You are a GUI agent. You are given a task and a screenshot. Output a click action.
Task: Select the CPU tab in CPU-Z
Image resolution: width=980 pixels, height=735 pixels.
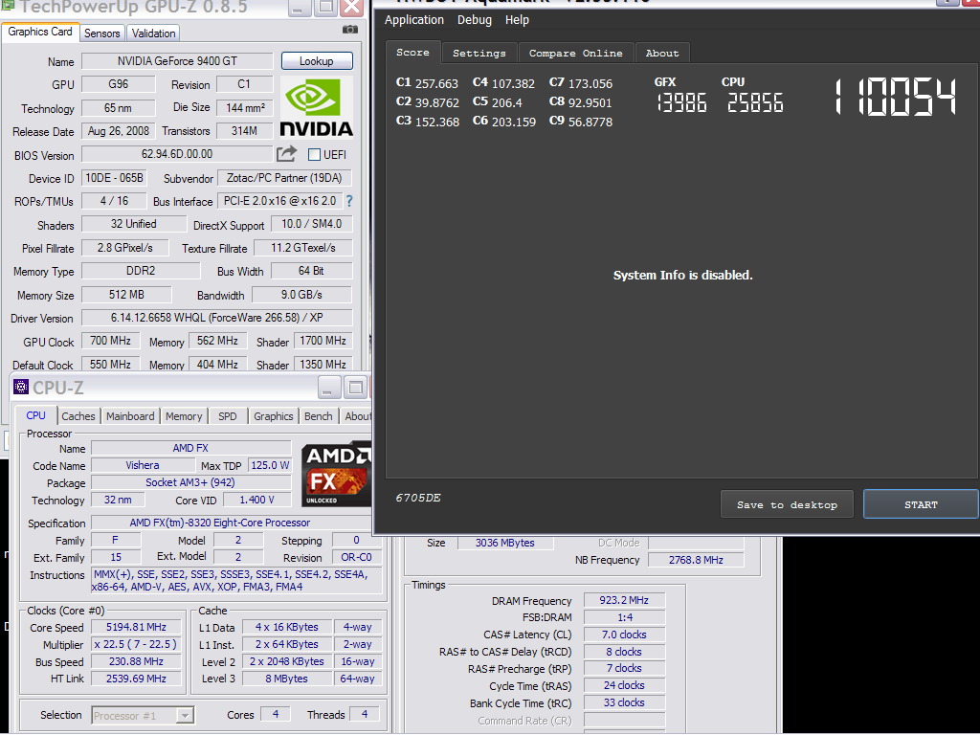(35, 415)
